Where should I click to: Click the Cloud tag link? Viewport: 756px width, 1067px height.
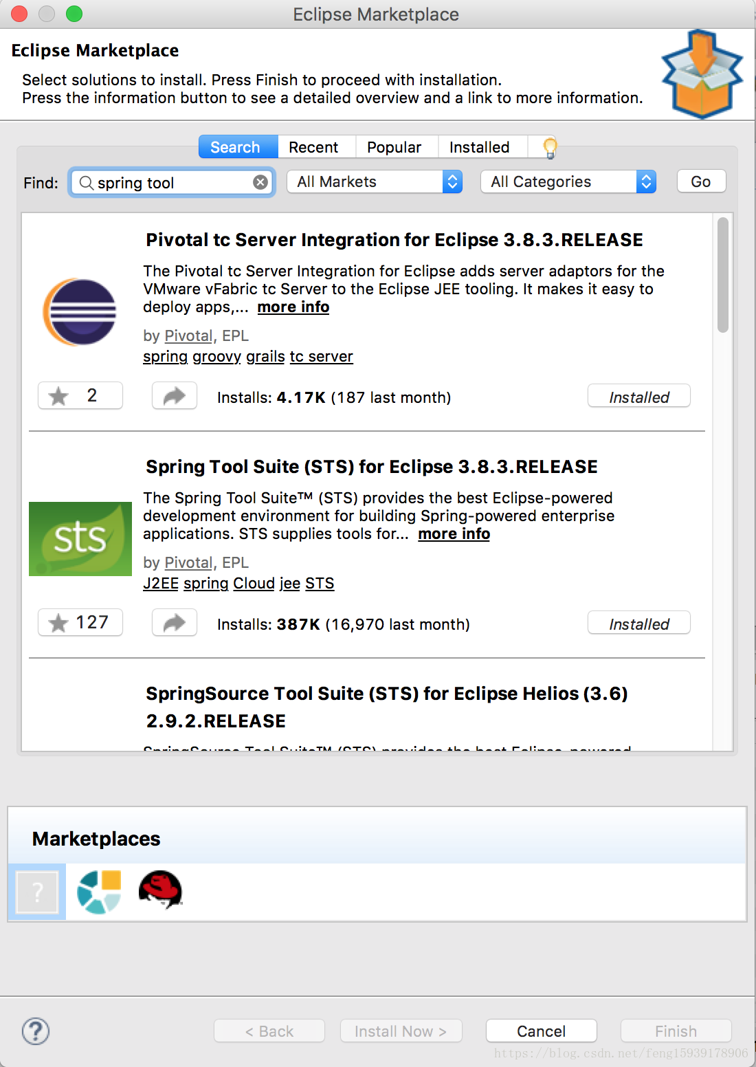pyautogui.click(x=254, y=584)
